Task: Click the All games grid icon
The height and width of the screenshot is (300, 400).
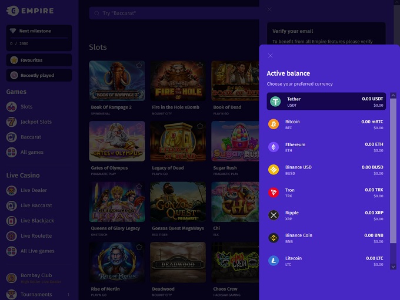Action: 12,152
